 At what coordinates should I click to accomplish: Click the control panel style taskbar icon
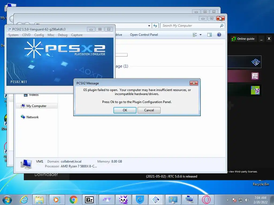point(173,200)
